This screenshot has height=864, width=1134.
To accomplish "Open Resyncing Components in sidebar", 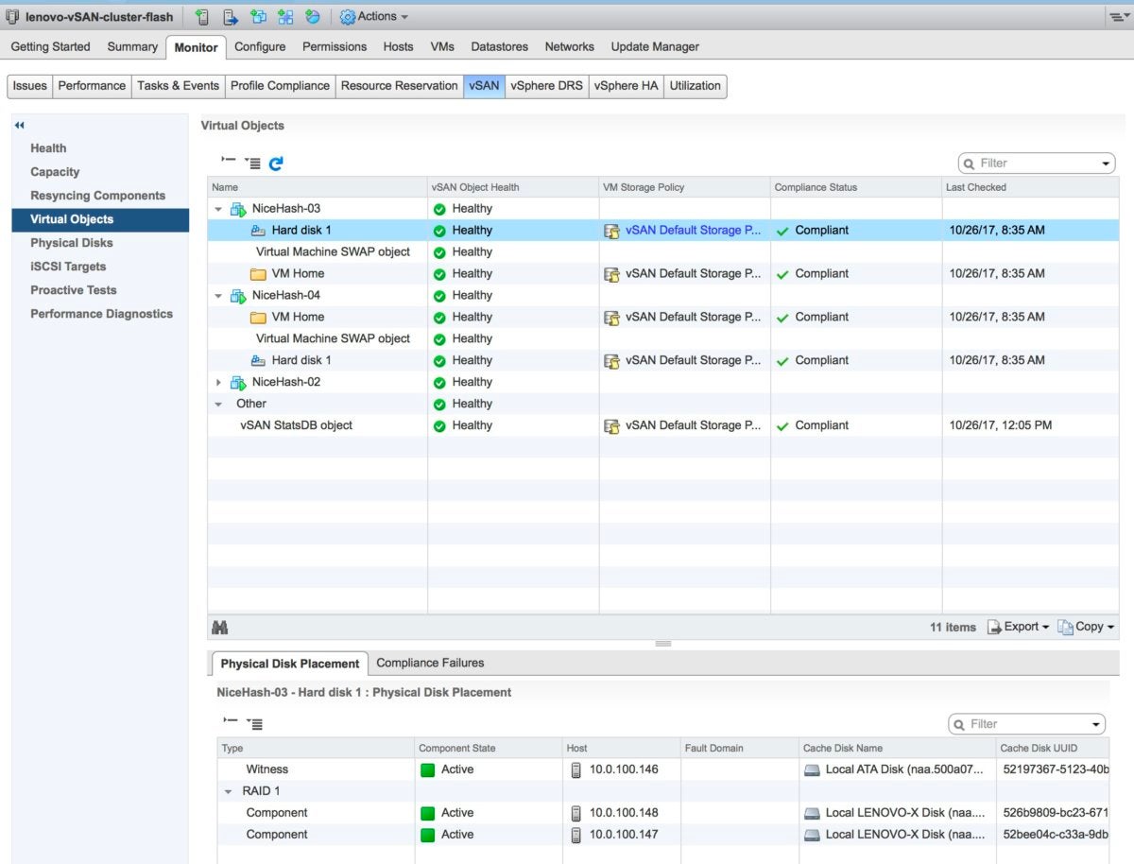I will pos(97,196).
